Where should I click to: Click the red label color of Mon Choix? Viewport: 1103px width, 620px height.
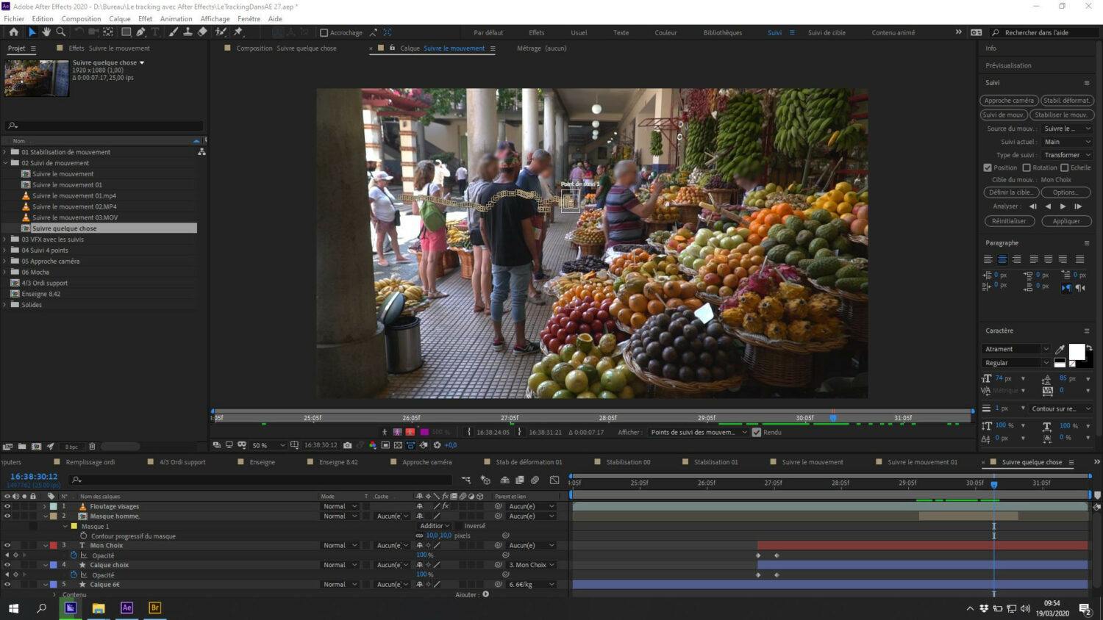53,545
